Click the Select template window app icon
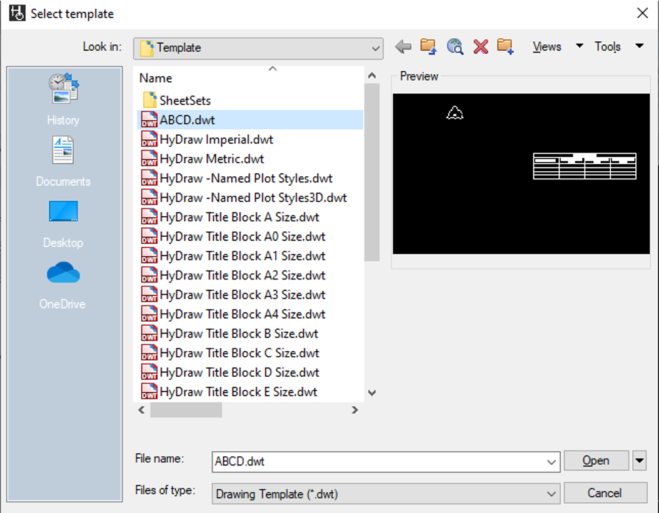 coord(18,13)
